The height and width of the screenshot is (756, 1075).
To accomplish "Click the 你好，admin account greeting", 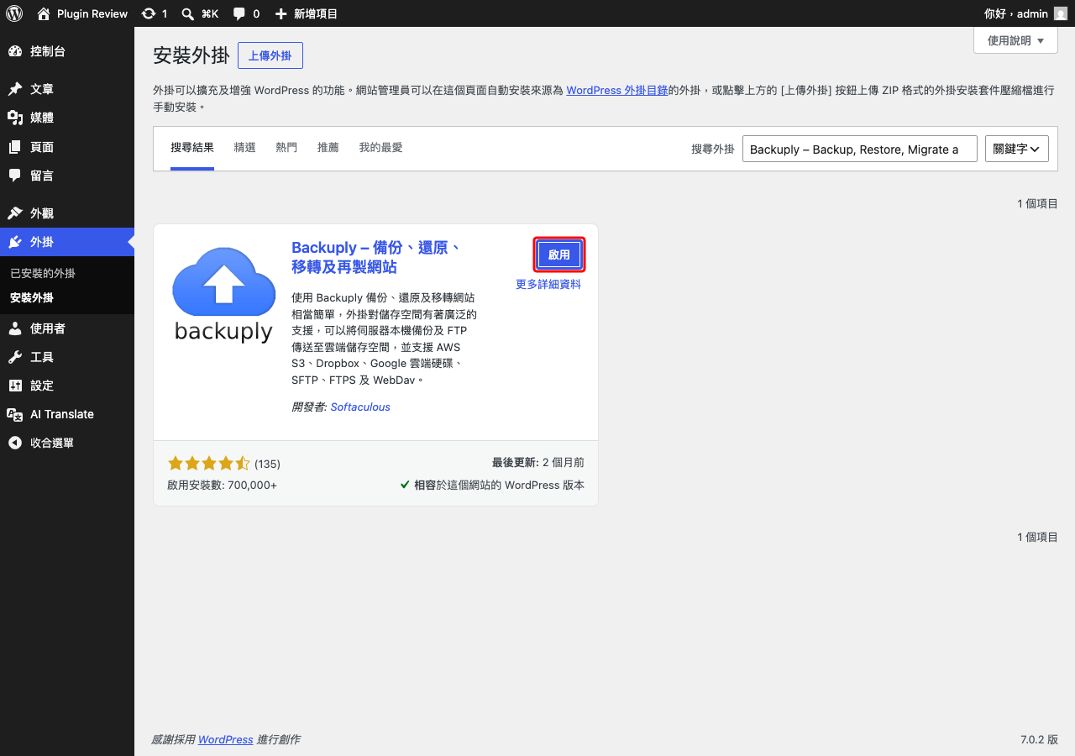I will point(1016,13).
